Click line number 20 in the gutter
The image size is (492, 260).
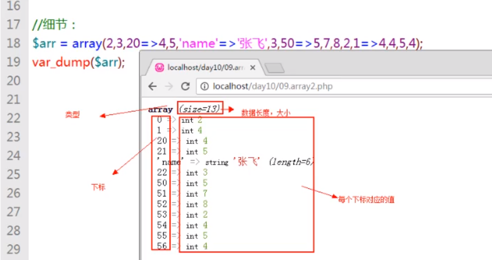pyautogui.click(x=13, y=81)
